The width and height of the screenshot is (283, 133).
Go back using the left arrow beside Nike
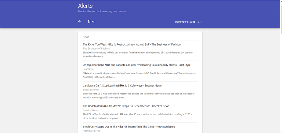click(x=80, y=22)
